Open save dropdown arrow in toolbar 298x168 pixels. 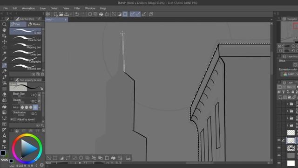[x=71, y=14]
